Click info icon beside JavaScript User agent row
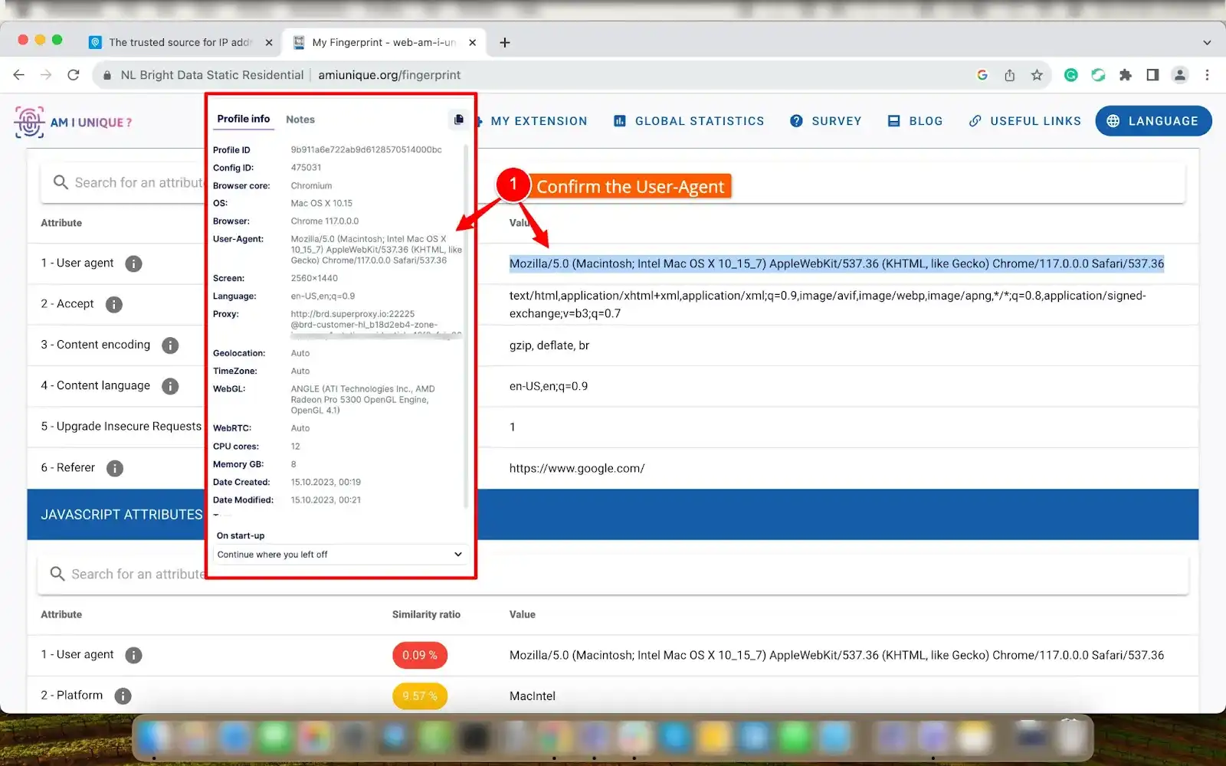This screenshot has height=766, width=1226. tap(133, 655)
